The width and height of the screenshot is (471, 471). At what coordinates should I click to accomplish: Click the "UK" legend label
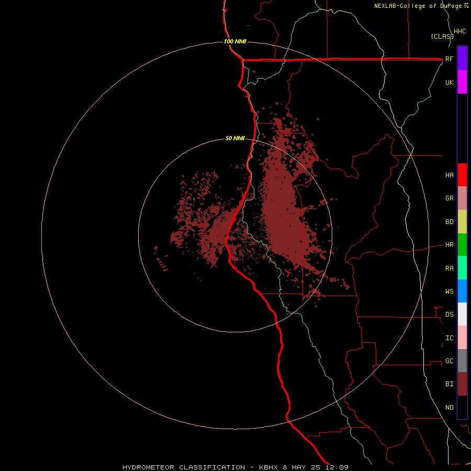449,83
